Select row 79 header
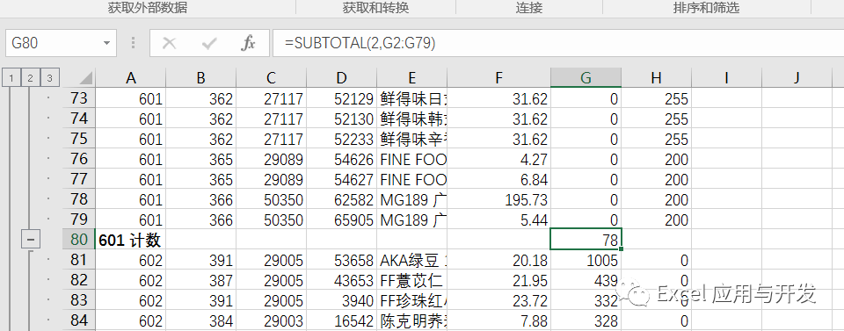 tap(78, 219)
